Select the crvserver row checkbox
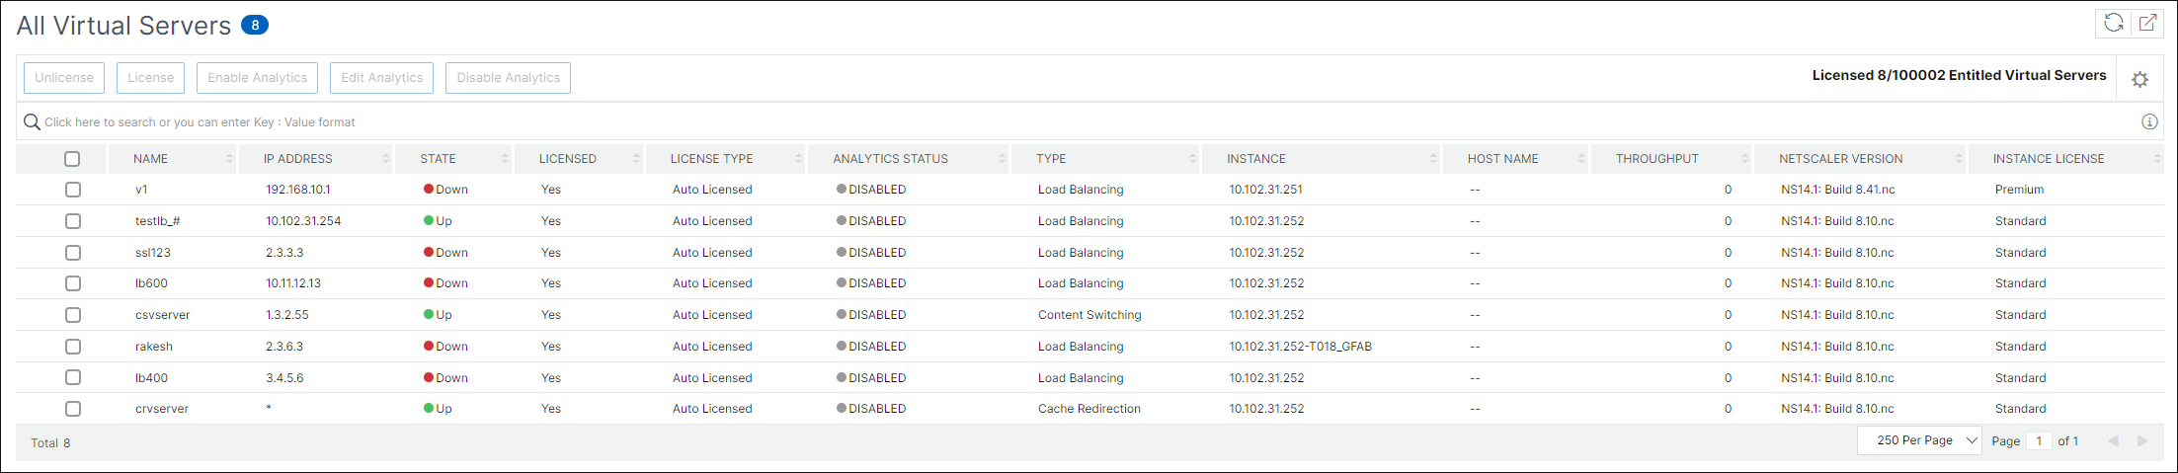This screenshot has height=473, width=2178. click(73, 409)
